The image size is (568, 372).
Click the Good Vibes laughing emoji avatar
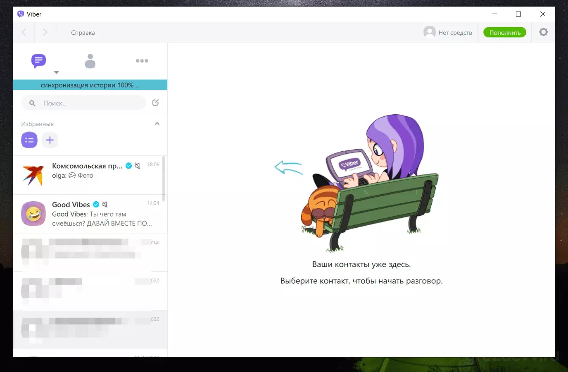pos(33,214)
